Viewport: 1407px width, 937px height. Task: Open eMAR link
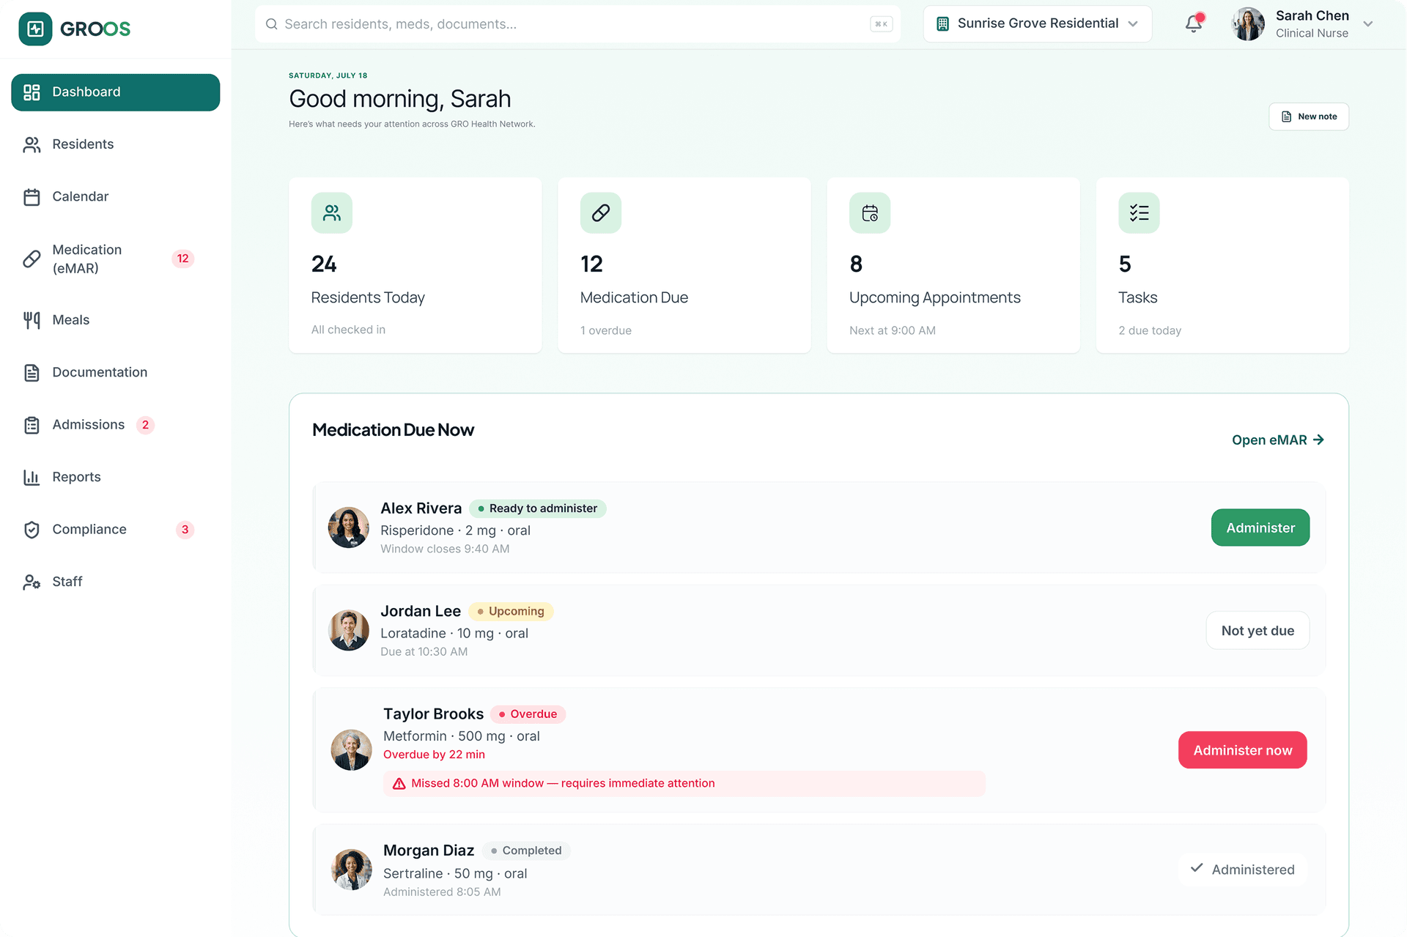tap(1278, 440)
